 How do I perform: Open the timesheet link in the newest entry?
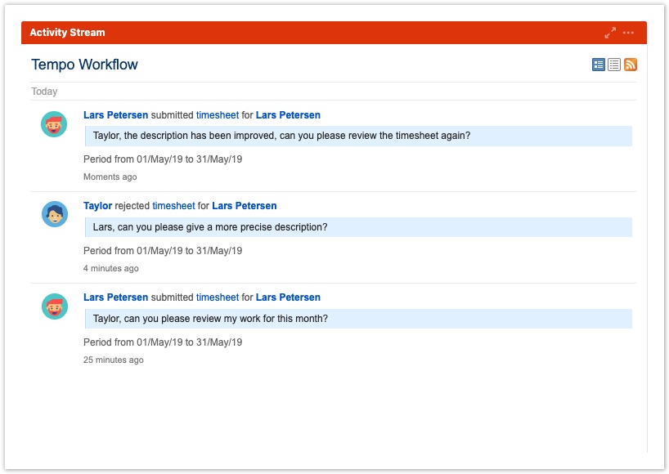[217, 115]
